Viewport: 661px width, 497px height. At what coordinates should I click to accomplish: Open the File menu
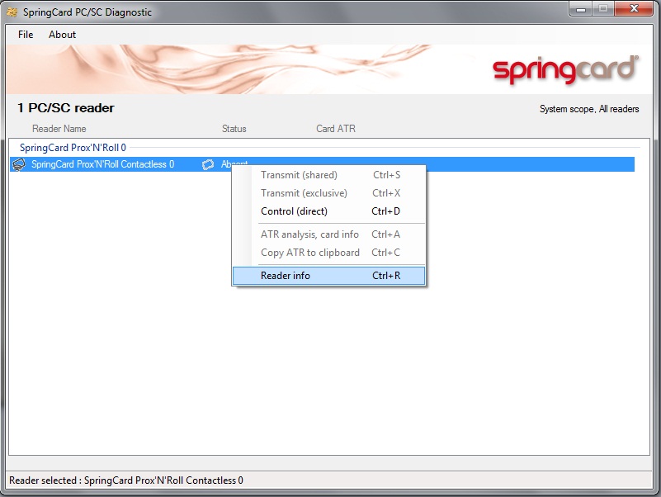26,35
